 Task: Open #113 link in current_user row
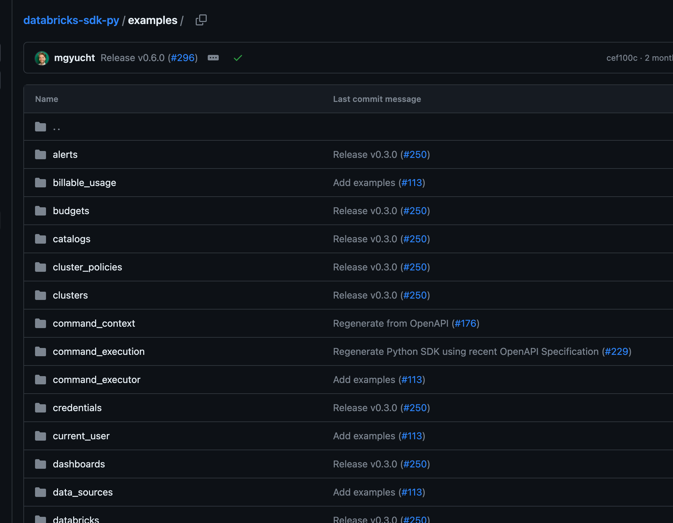pyautogui.click(x=412, y=436)
